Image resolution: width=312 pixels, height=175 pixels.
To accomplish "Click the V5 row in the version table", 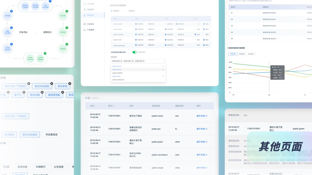I will 270,39.
